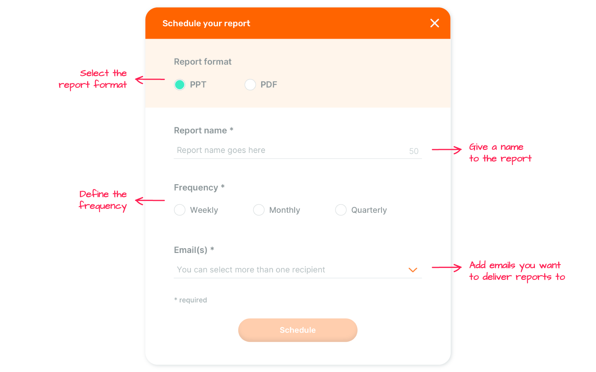Viewport: 596px width, 372px height.
Task: Choose the PDF radio button
Action: (250, 85)
